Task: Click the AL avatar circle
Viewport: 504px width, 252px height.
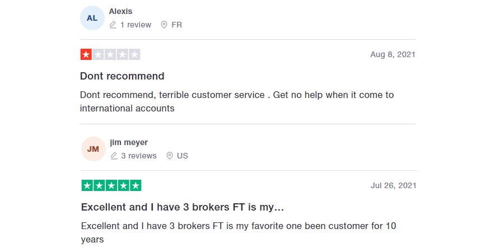Action: coord(92,18)
